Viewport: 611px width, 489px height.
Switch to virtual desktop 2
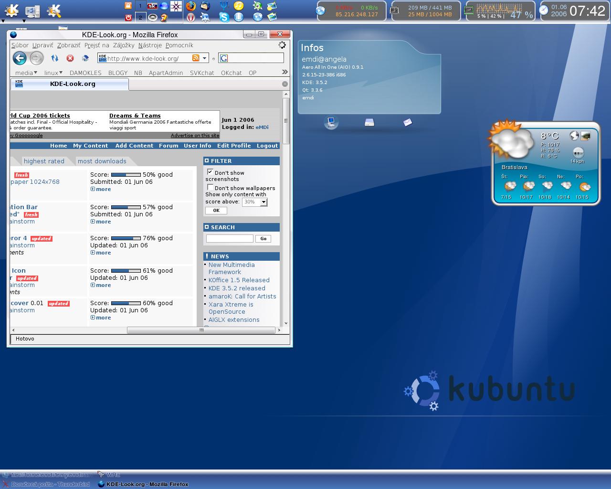click(x=140, y=17)
